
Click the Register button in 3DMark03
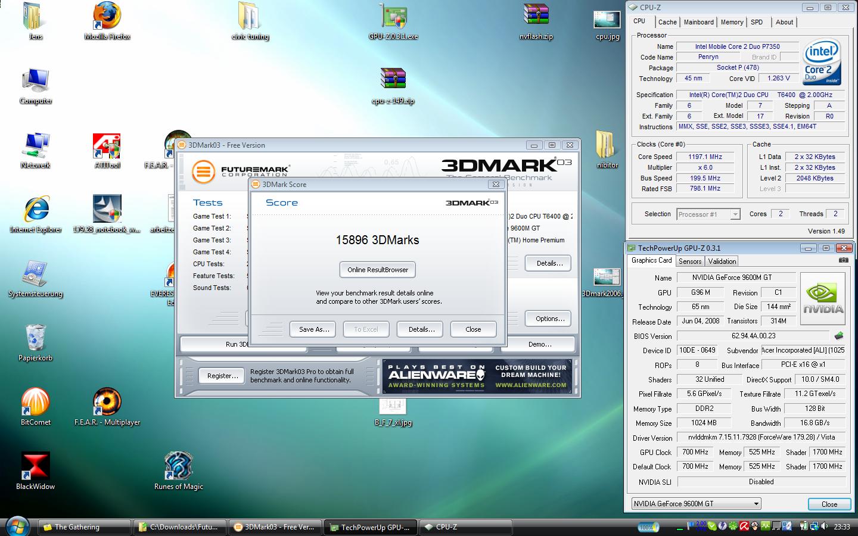tap(222, 376)
